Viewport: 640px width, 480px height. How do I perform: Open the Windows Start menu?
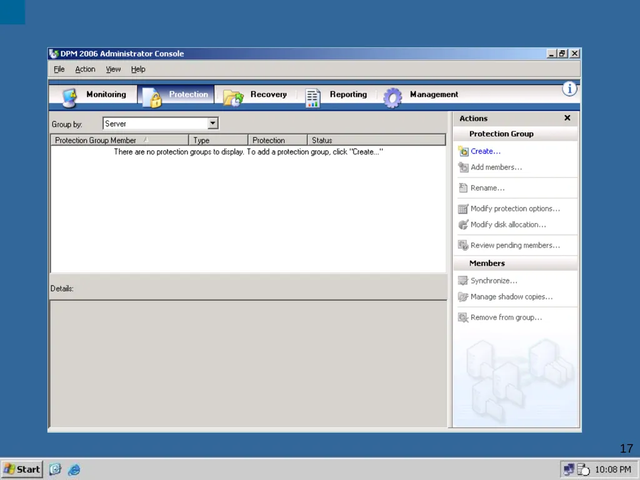22,469
